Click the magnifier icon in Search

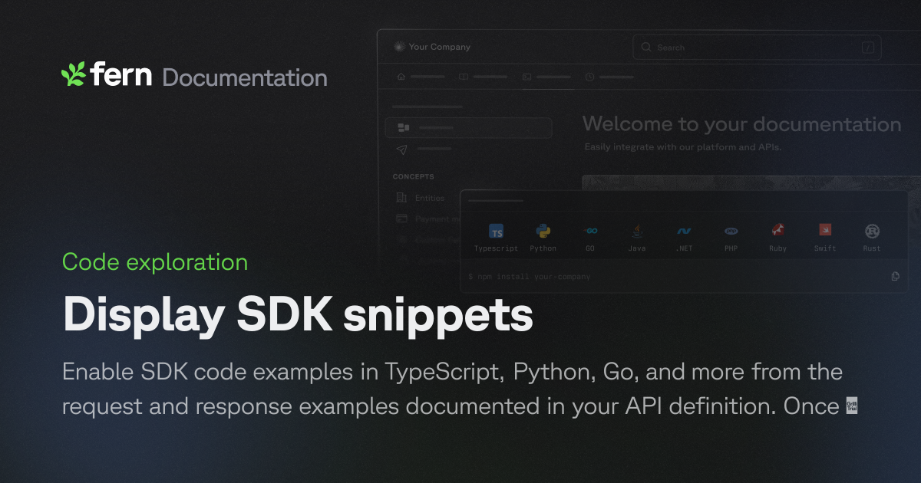pyautogui.click(x=646, y=48)
